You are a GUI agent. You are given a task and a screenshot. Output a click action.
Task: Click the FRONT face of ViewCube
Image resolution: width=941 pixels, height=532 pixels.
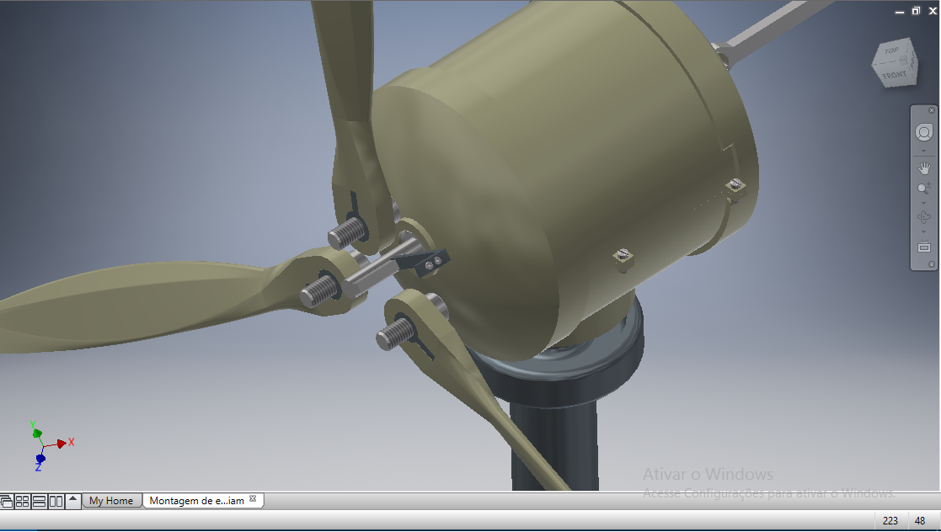(x=894, y=75)
